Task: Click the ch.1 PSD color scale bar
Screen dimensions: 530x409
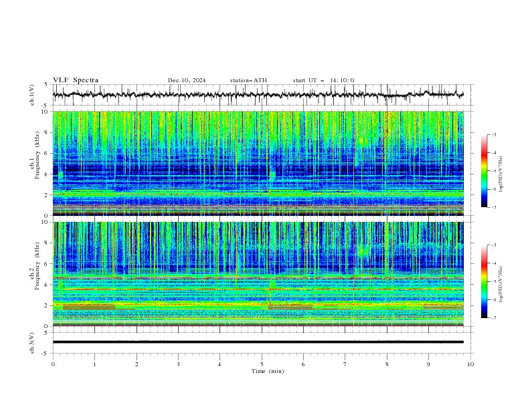Action: coord(484,171)
